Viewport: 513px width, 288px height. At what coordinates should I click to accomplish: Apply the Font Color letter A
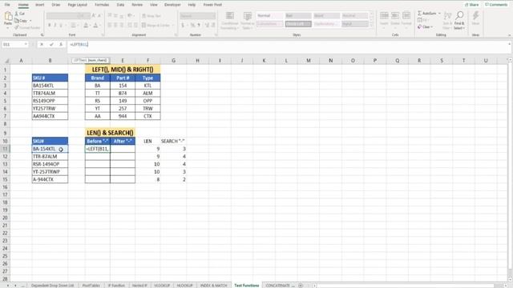tap(95, 25)
